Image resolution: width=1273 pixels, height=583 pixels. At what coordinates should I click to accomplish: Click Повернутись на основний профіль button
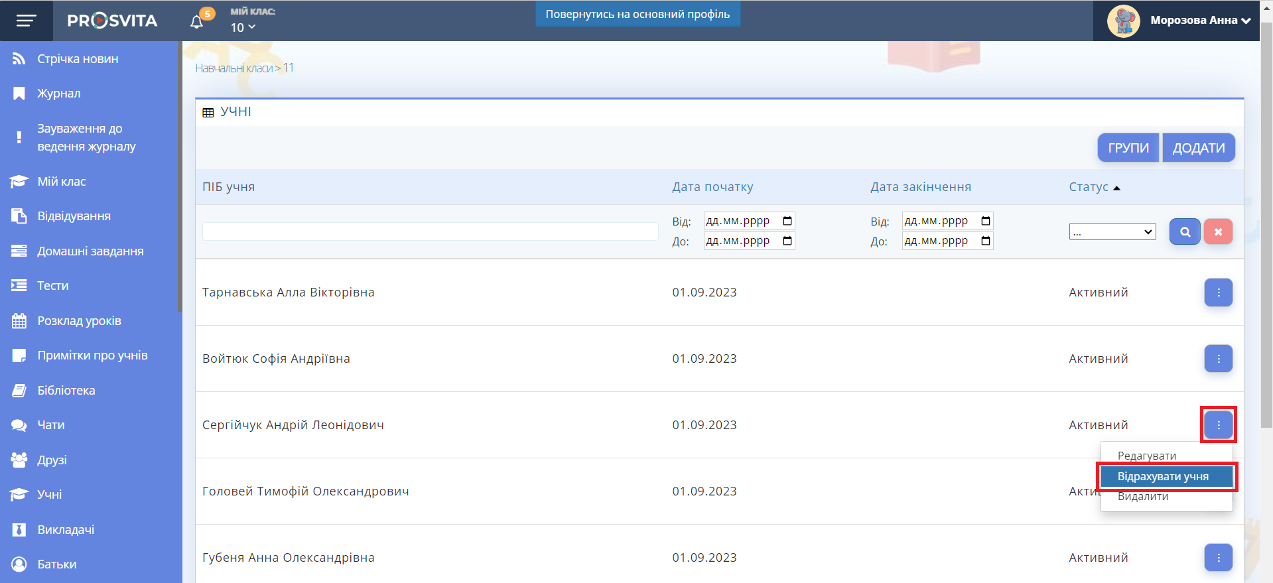637,14
